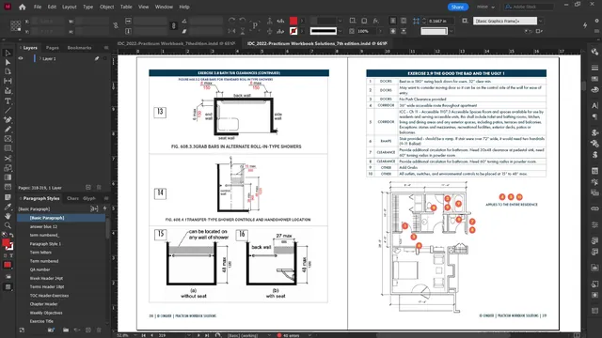Select the Line tool

pos(8,111)
